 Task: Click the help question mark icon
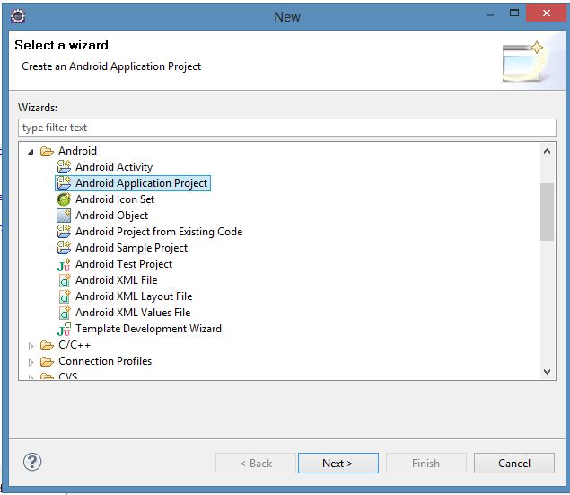(x=32, y=463)
